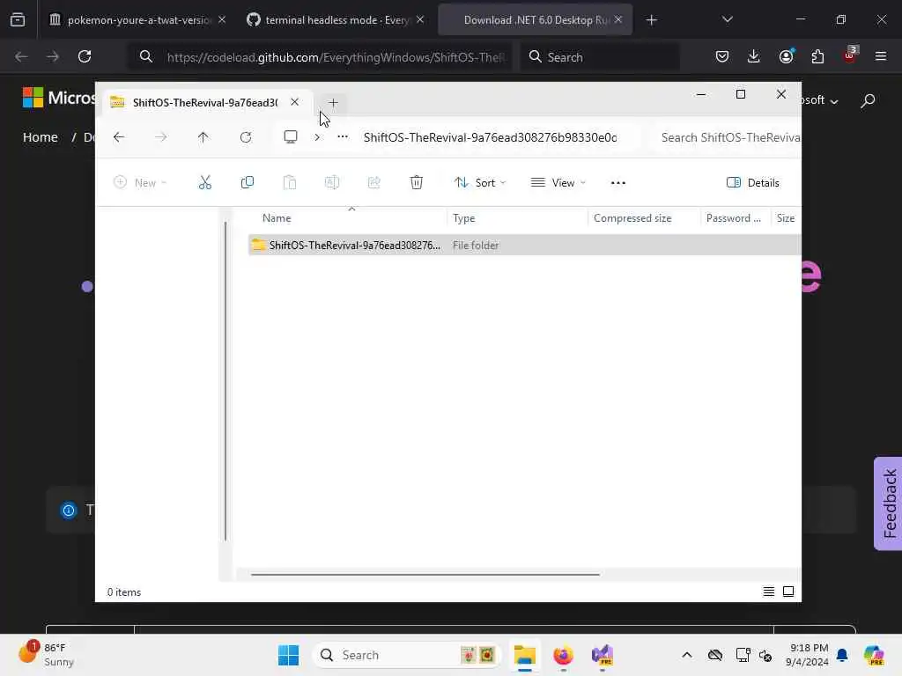Click the Firefox Search field
This screenshot has height=676, width=902.
tap(599, 57)
